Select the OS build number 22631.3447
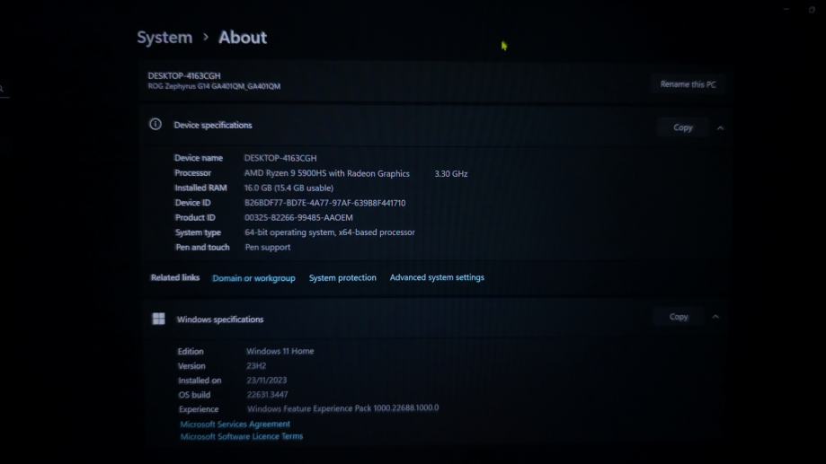The image size is (826, 464). 267,395
